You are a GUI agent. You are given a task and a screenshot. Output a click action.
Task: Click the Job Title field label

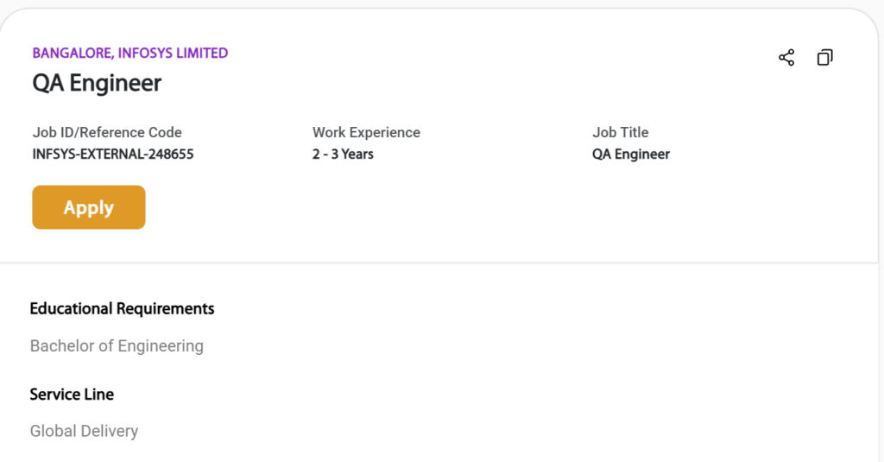point(620,133)
